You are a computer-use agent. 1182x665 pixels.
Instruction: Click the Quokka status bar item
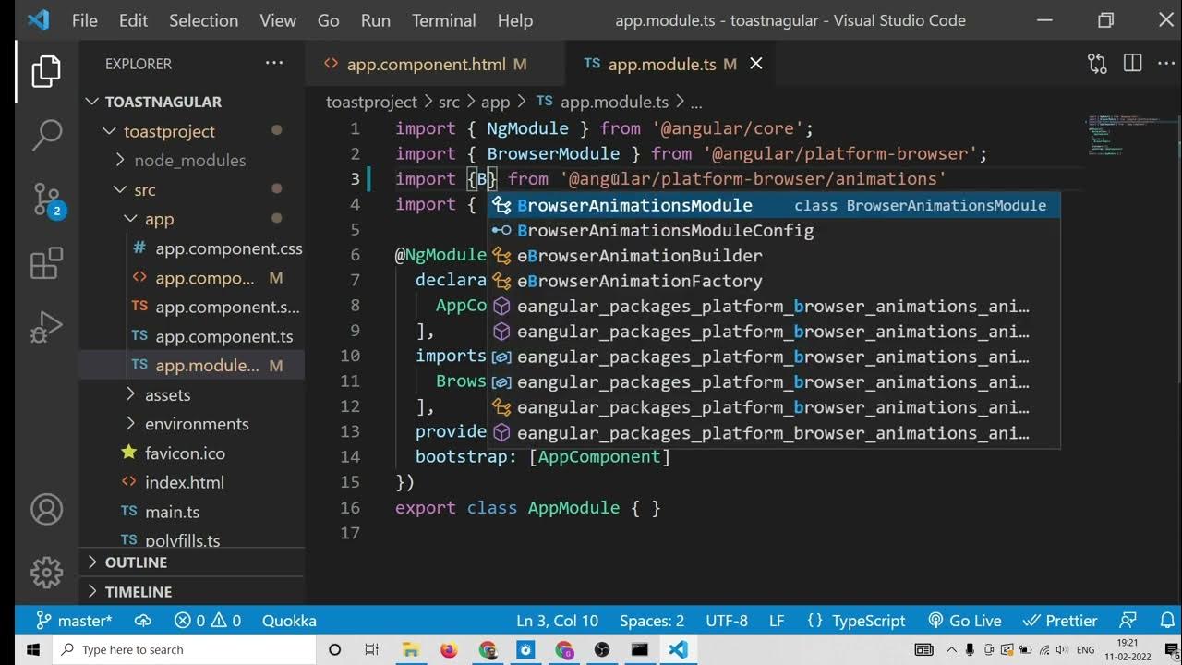289,621
